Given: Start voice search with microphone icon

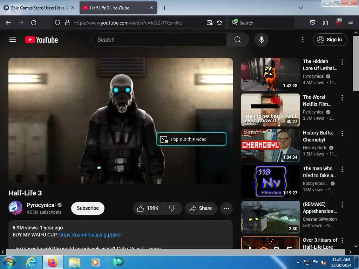Looking at the screenshot, I should [x=261, y=40].
